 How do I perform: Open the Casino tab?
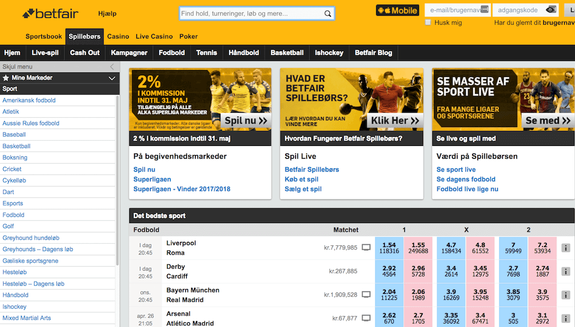click(118, 36)
